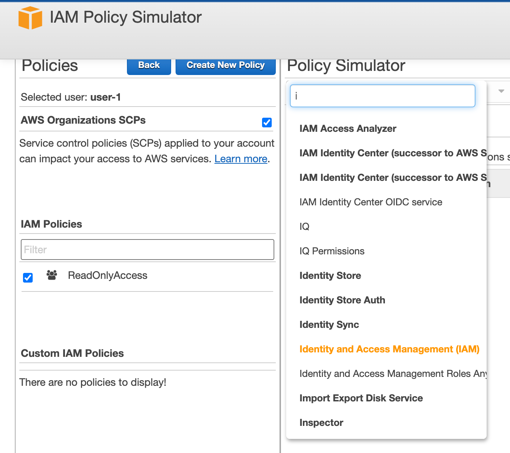This screenshot has height=453, width=510.
Task: Click the group icon beside ReadOnlyAccess
Action: pyautogui.click(x=52, y=275)
